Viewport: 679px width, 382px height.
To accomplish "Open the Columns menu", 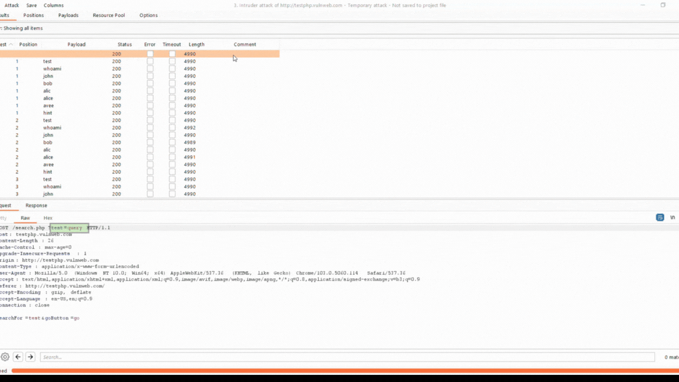I will tap(54, 5).
